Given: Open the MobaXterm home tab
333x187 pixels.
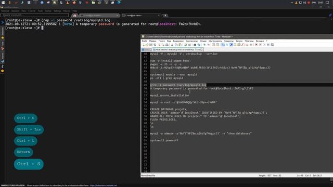Looking at the screenshot, I should (x=74, y=16).
